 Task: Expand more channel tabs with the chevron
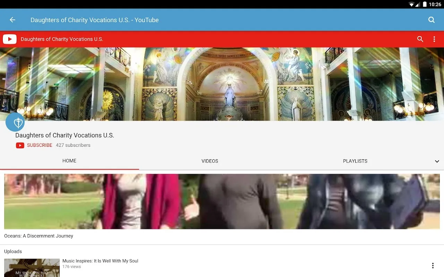(437, 161)
